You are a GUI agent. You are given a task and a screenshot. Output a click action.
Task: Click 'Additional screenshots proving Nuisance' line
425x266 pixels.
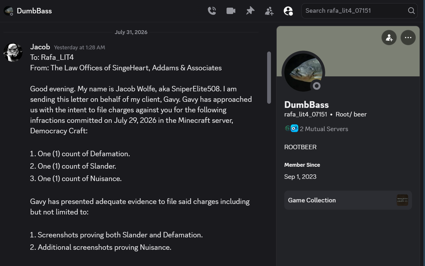click(x=101, y=247)
